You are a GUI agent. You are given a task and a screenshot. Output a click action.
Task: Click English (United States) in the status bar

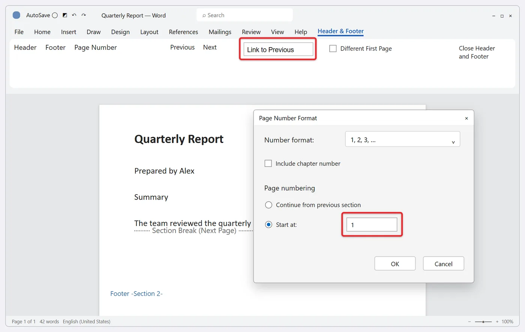tap(87, 322)
